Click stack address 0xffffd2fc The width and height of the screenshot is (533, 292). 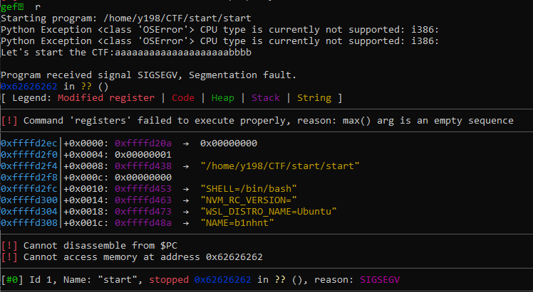29,189
